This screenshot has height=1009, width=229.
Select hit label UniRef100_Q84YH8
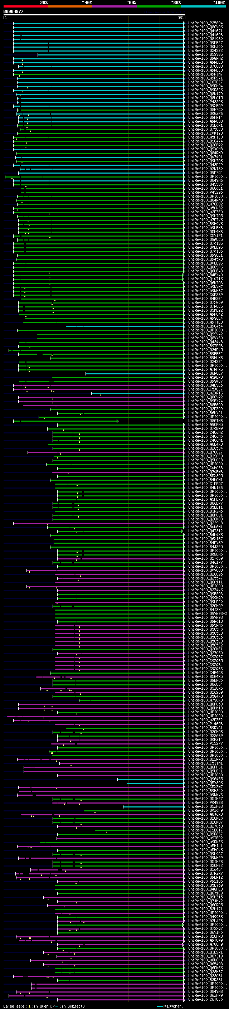[x=205, y=992]
